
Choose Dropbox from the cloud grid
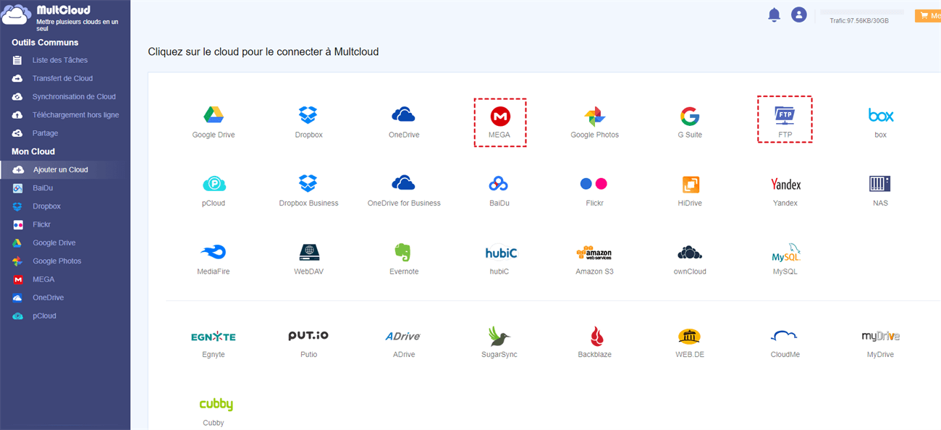coord(308,114)
